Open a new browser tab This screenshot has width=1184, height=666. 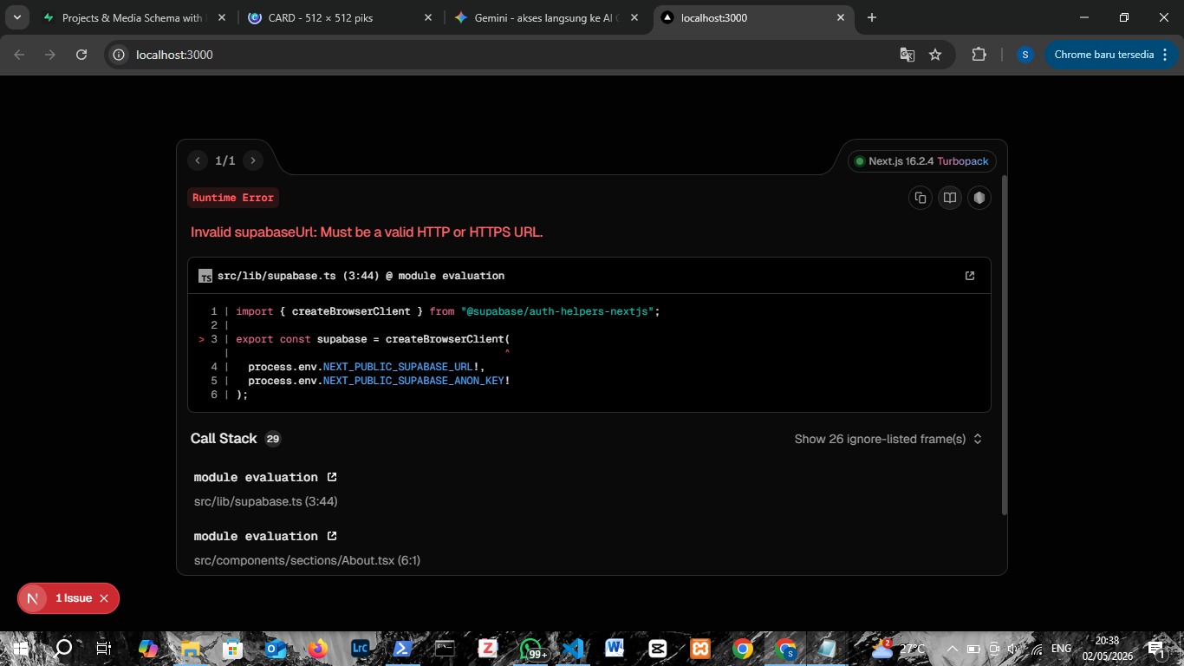(872, 17)
